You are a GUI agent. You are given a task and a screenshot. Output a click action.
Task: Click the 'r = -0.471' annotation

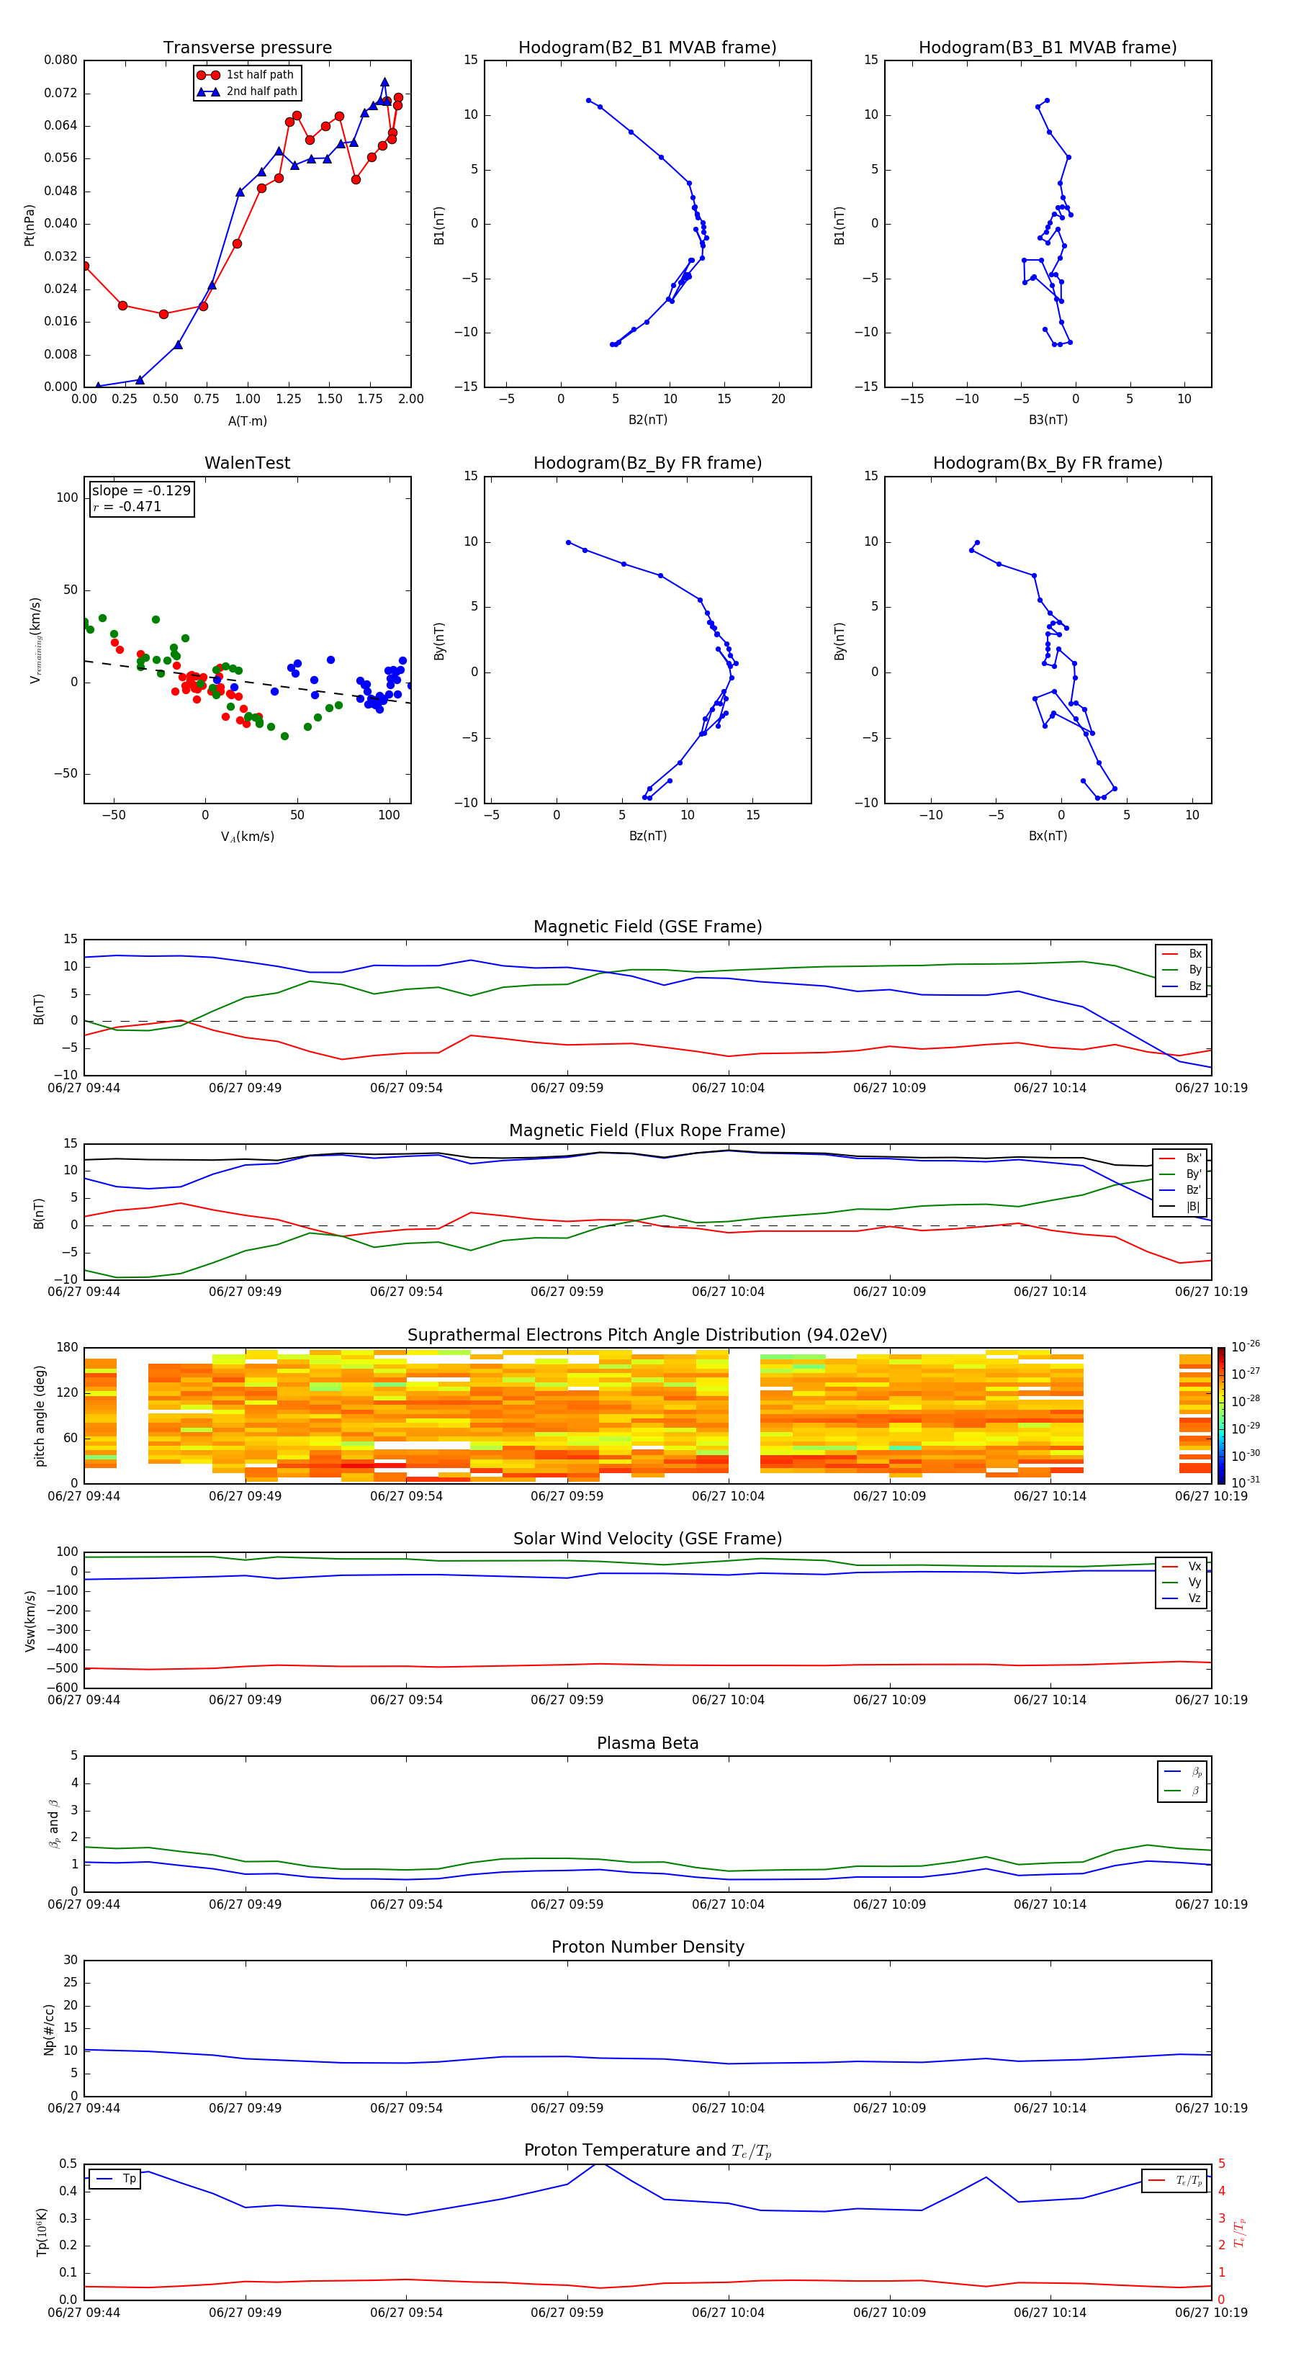pyautogui.click(x=127, y=506)
